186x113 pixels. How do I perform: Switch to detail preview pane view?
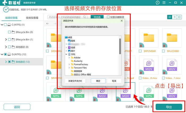click(x=179, y=17)
